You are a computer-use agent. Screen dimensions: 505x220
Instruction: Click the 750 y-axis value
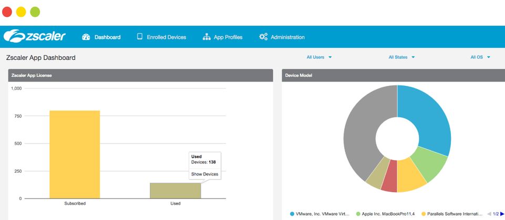pyautogui.click(x=18, y=116)
